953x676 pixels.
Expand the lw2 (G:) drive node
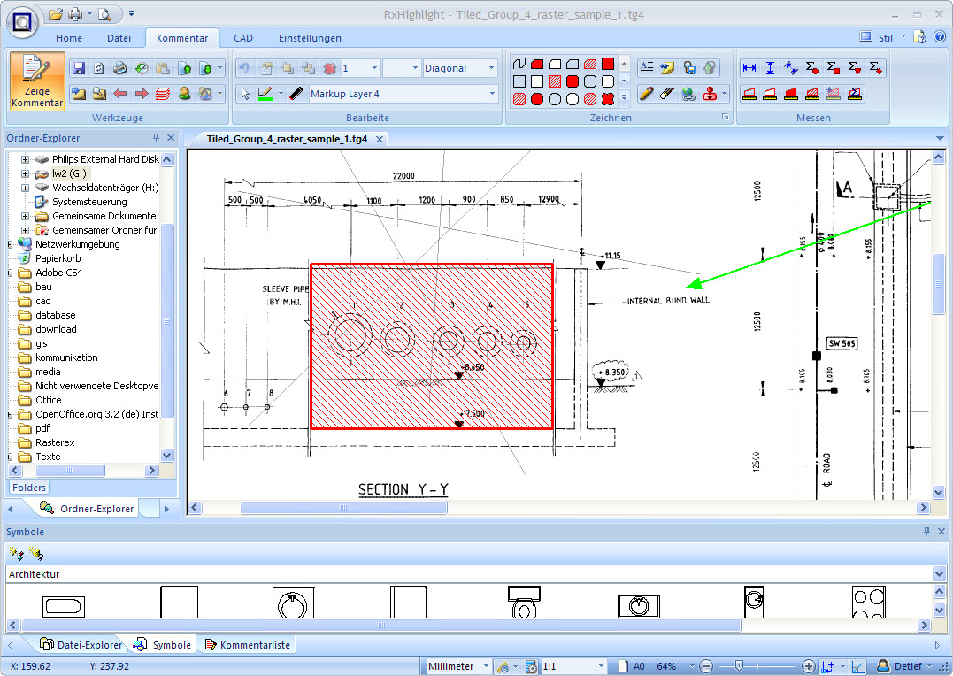26,174
